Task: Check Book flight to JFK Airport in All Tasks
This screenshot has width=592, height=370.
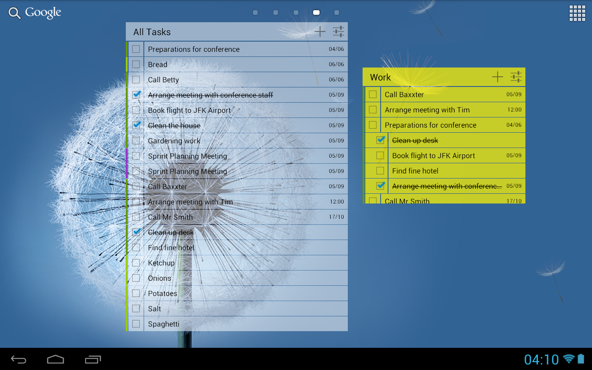Action: 136,110
